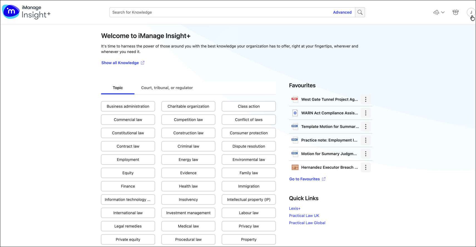Select Class action topic

coord(249,106)
